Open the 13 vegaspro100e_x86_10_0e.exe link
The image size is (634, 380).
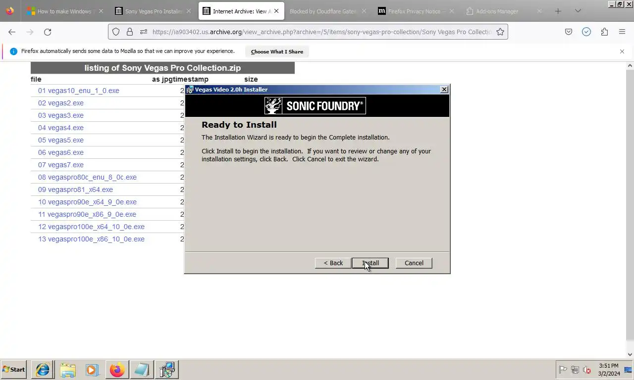click(x=91, y=239)
